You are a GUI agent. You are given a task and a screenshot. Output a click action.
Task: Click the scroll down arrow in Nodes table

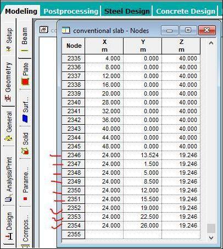(x=211, y=237)
